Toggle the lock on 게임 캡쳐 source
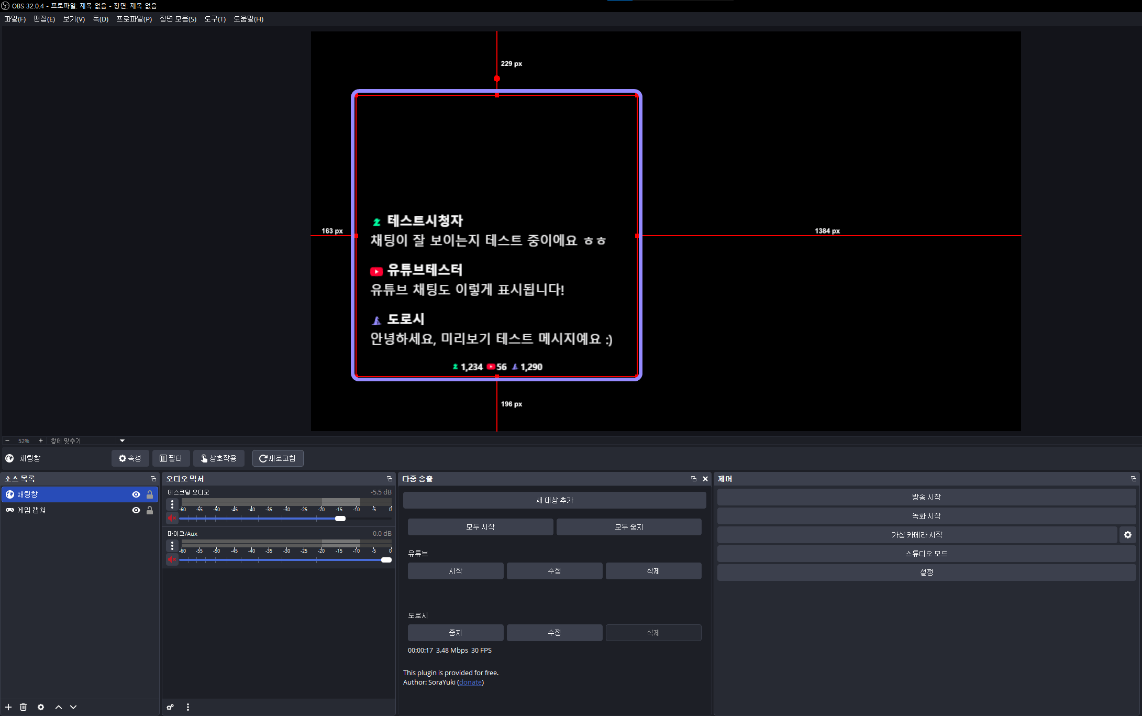Viewport: 1142px width, 716px height. pyautogui.click(x=150, y=510)
